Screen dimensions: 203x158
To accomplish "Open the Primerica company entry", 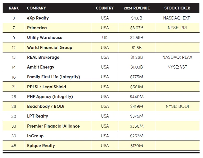I will (x=37, y=28).
